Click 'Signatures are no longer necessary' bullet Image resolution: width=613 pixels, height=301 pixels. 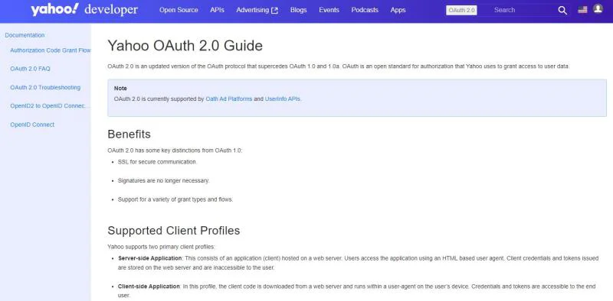click(x=163, y=180)
